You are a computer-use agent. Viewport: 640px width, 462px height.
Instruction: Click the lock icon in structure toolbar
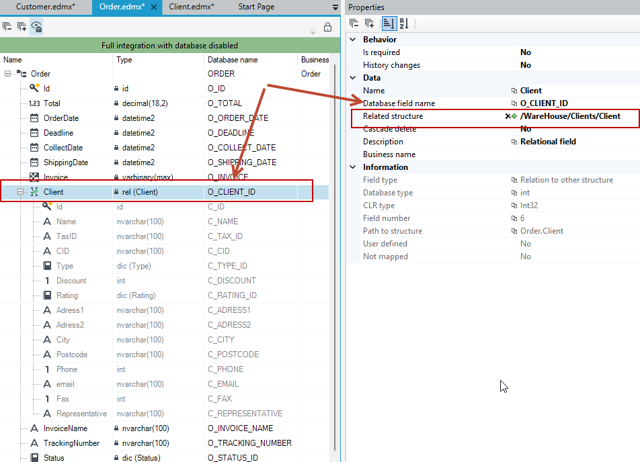tap(327, 28)
